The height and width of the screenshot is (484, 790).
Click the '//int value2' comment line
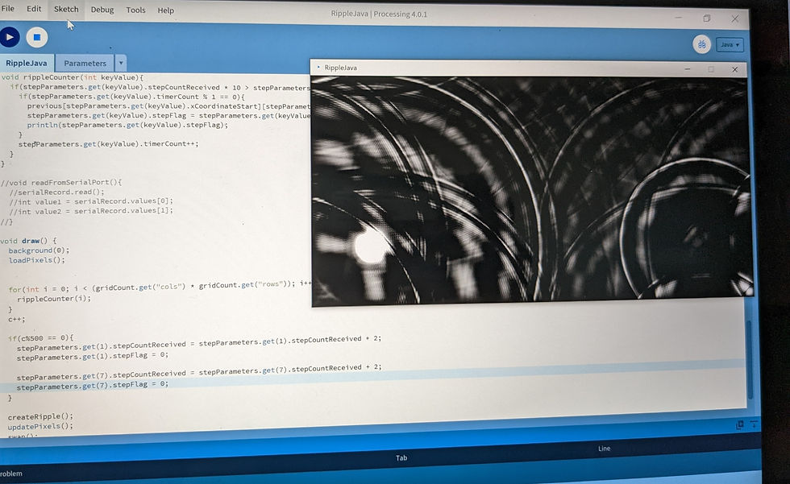tap(91, 211)
